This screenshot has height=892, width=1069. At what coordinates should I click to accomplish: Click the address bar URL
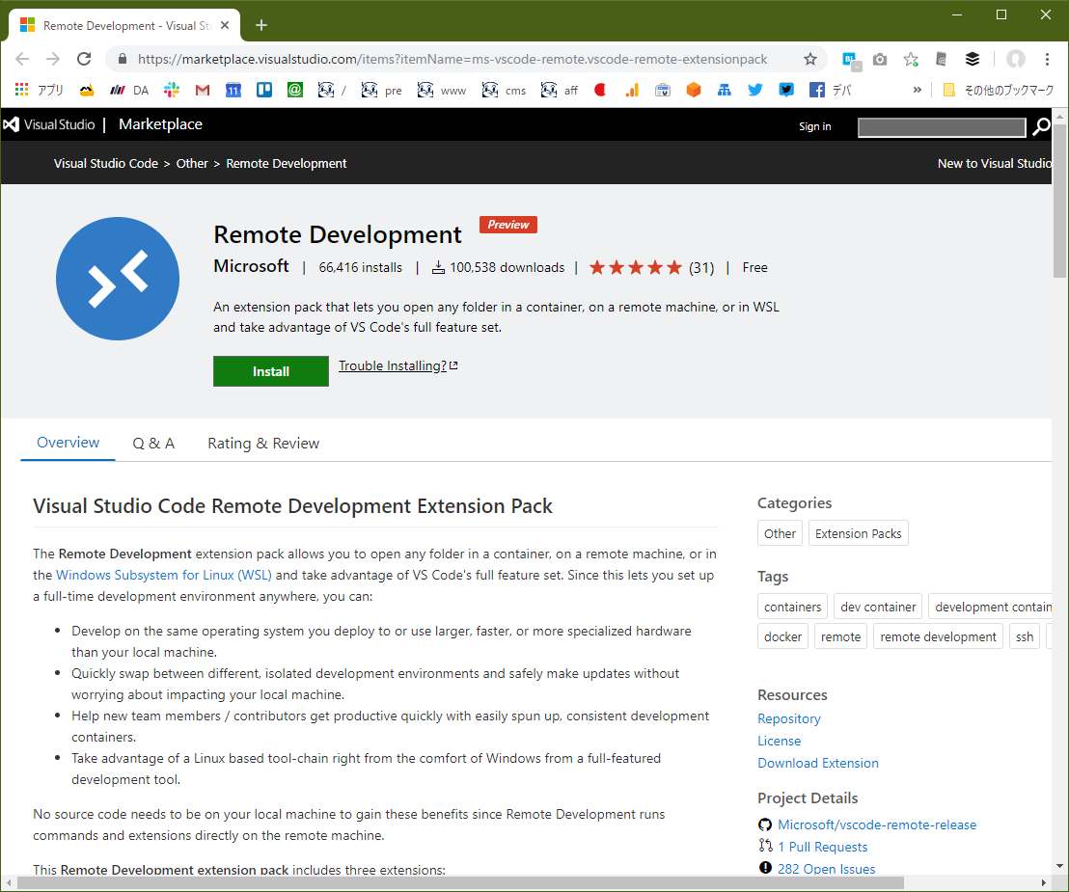pyautogui.click(x=452, y=59)
